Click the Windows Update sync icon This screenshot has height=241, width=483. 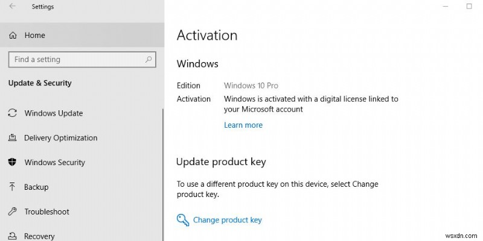click(x=12, y=113)
